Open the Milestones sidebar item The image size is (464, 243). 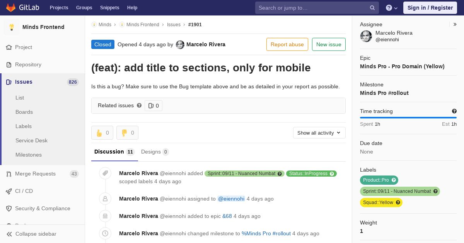[x=29, y=155]
